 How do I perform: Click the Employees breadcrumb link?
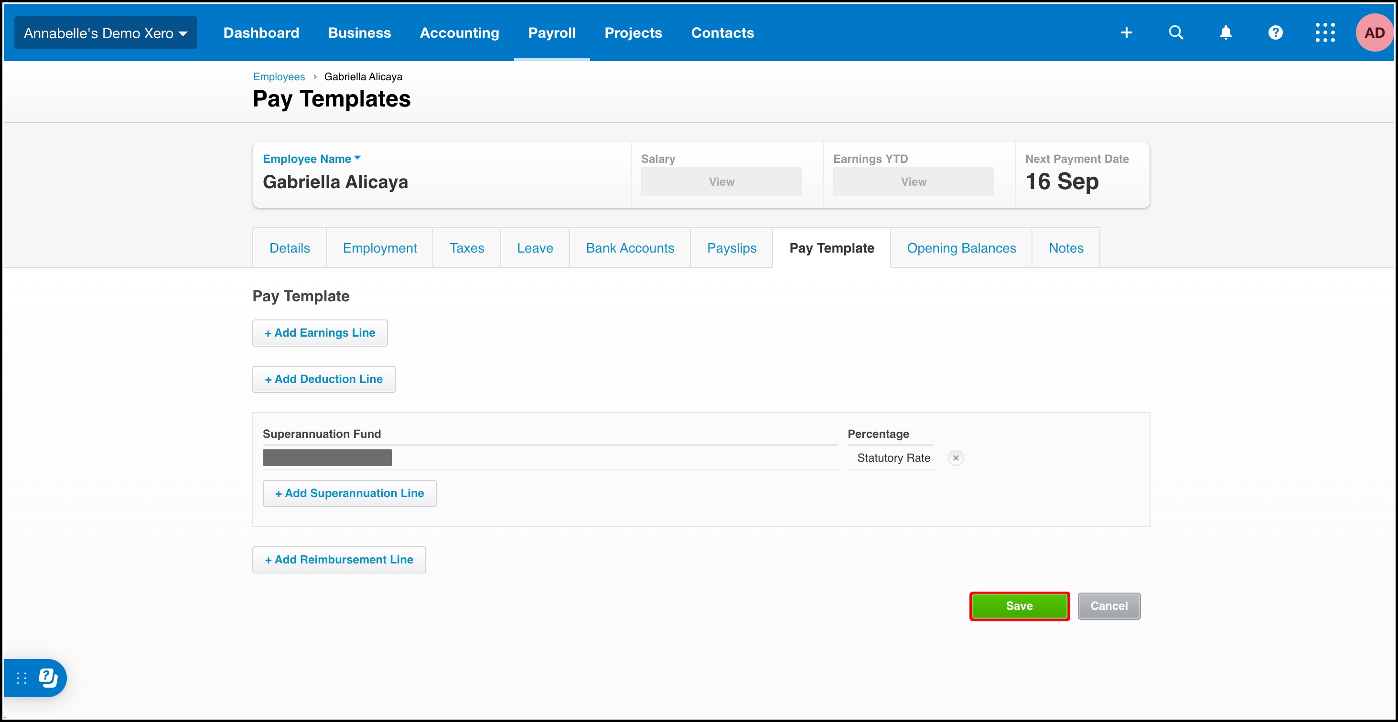(x=279, y=76)
